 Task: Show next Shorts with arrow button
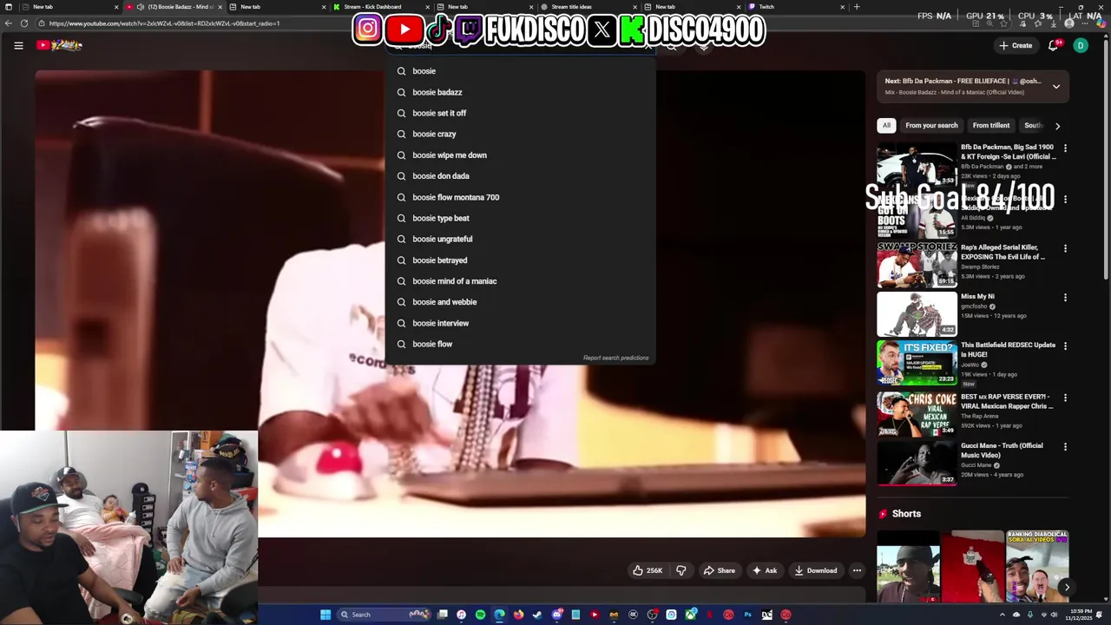(x=1067, y=588)
